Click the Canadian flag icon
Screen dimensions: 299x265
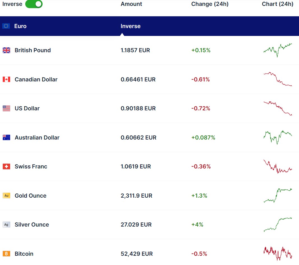[6, 79]
